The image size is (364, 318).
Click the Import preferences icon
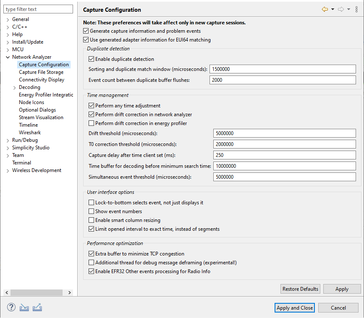click(x=24, y=307)
